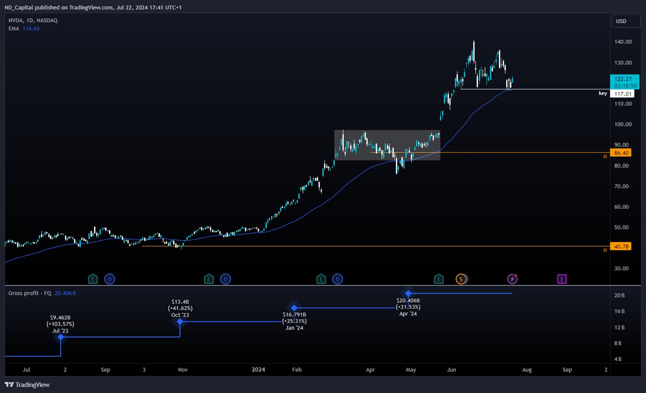Click the 'key' text beside the white line

tap(603, 93)
